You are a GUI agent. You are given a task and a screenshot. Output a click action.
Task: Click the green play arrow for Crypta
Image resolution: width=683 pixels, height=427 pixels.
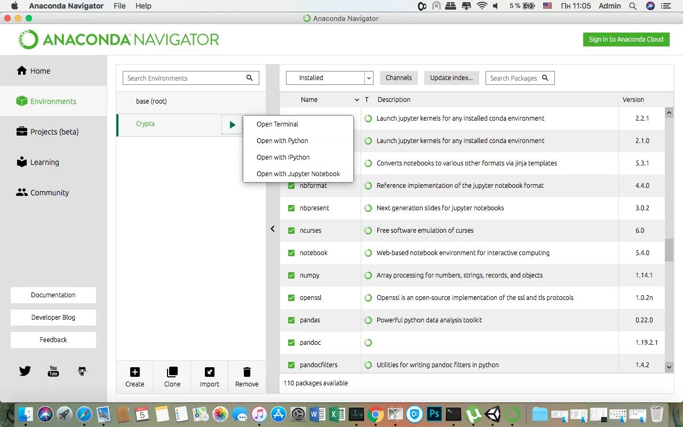pos(232,124)
